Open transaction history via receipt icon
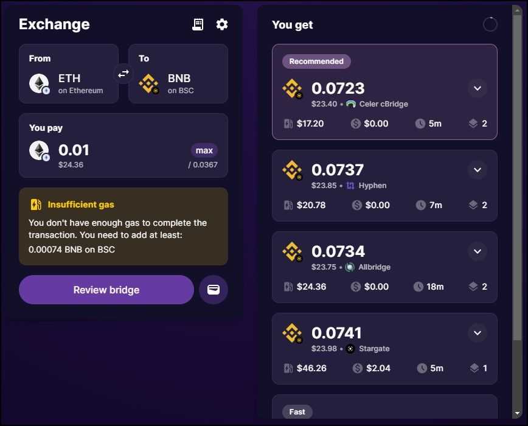 (197, 24)
